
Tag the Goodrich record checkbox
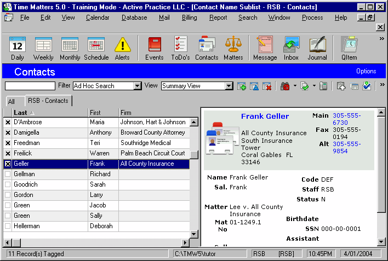[x=8, y=184]
